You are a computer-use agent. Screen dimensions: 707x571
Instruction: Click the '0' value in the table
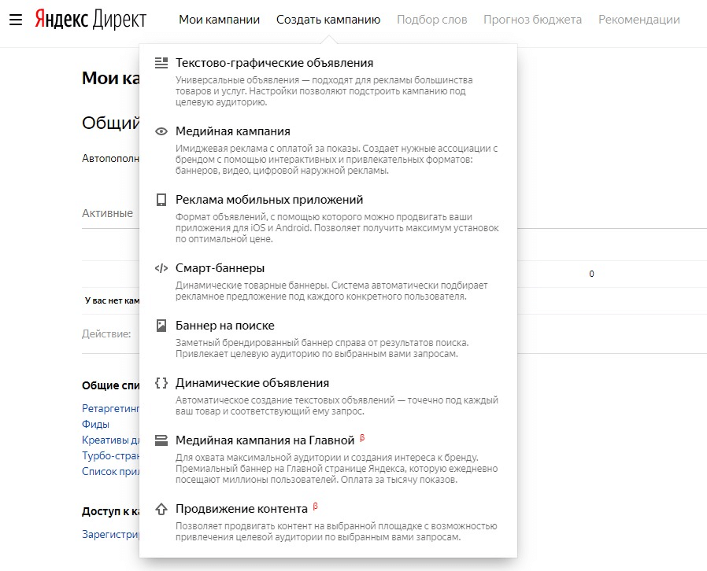(591, 274)
